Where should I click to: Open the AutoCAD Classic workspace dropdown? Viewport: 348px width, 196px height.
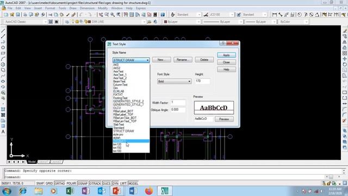(45, 22)
